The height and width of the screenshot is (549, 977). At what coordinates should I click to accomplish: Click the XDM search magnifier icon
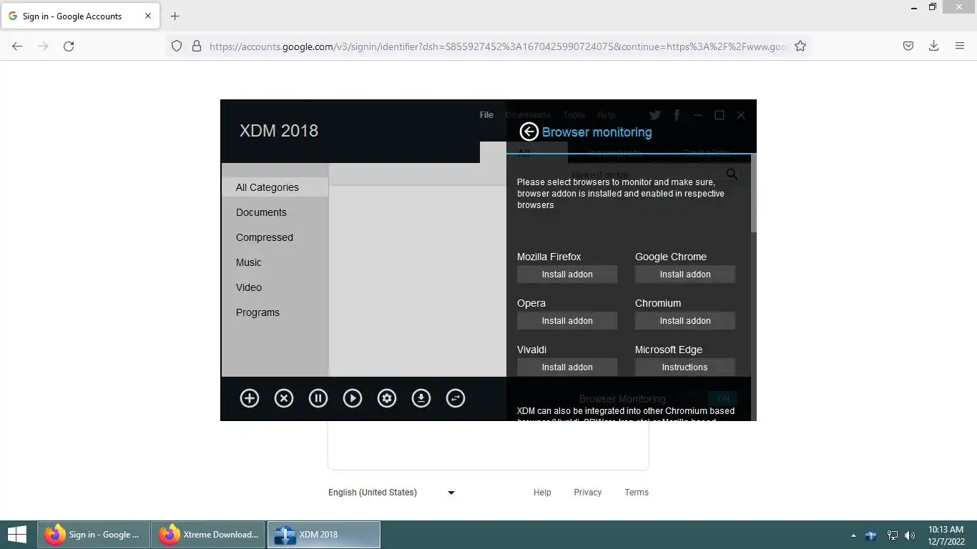[x=732, y=174]
